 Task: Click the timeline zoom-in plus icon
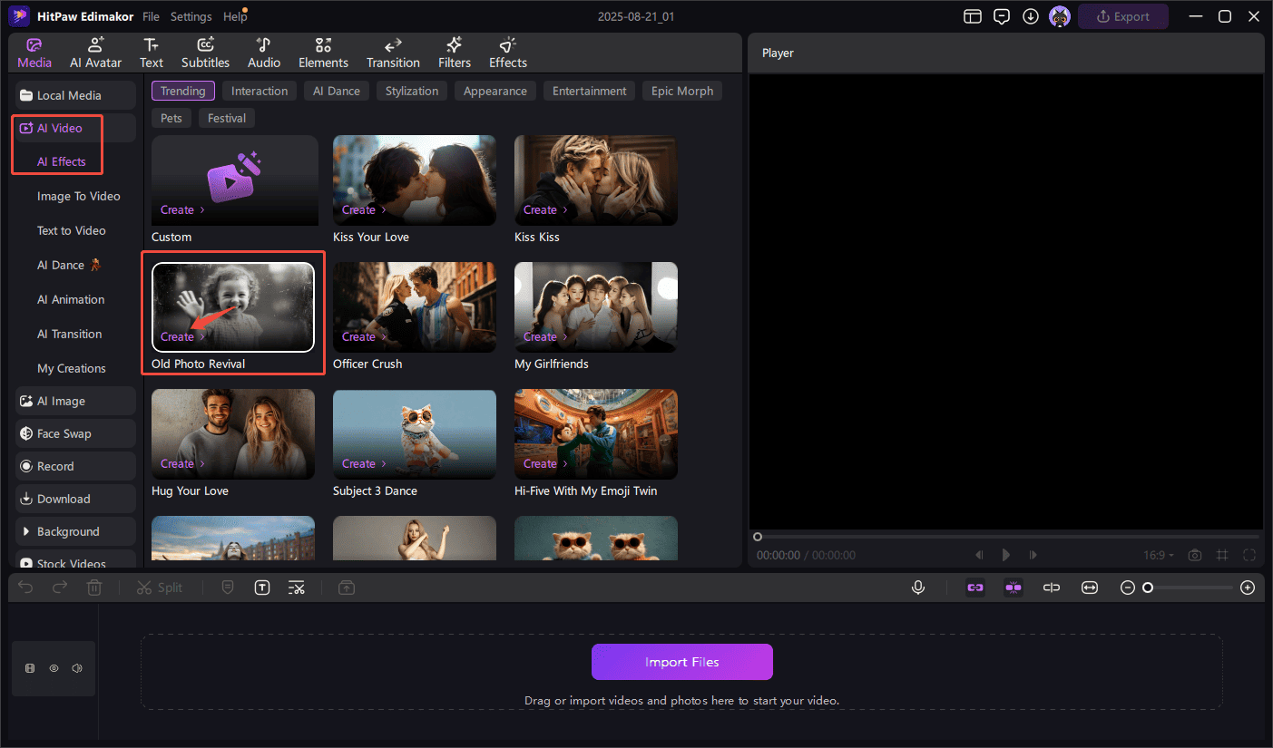tap(1248, 588)
